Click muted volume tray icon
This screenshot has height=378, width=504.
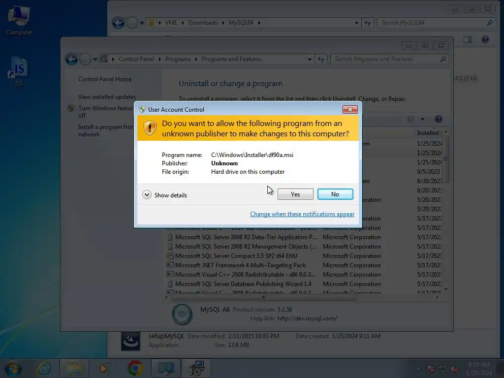(x=454, y=369)
